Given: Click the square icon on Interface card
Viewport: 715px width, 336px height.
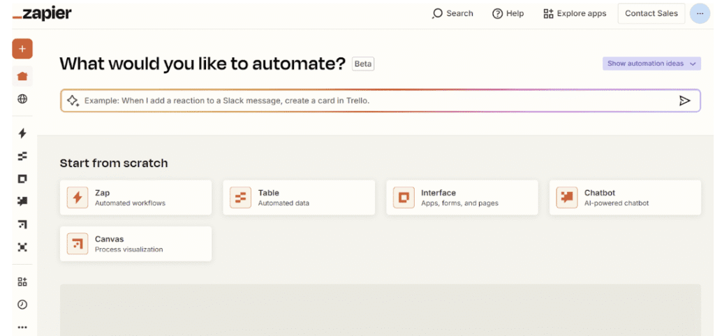Looking at the screenshot, I should coord(404,198).
